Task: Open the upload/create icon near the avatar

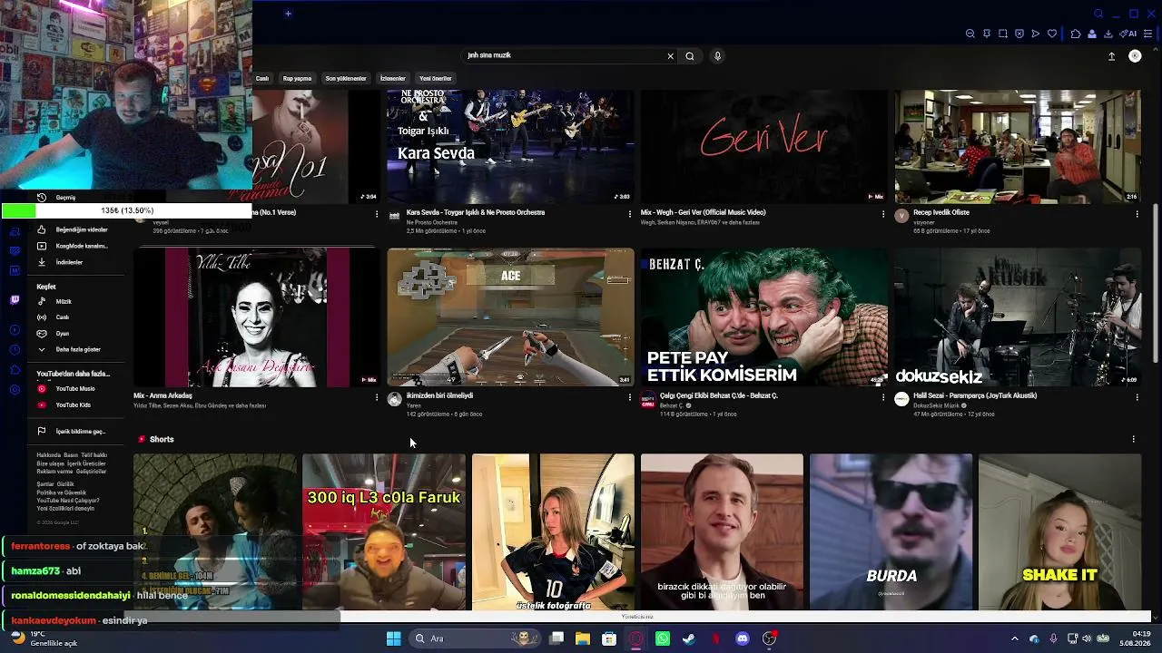Action: [1111, 56]
